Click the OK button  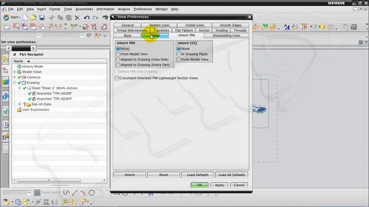[199, 185]
